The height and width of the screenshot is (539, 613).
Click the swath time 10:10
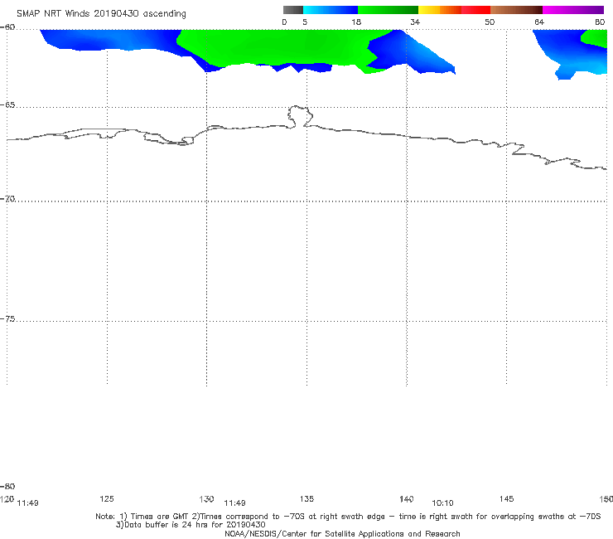(442, 503)
